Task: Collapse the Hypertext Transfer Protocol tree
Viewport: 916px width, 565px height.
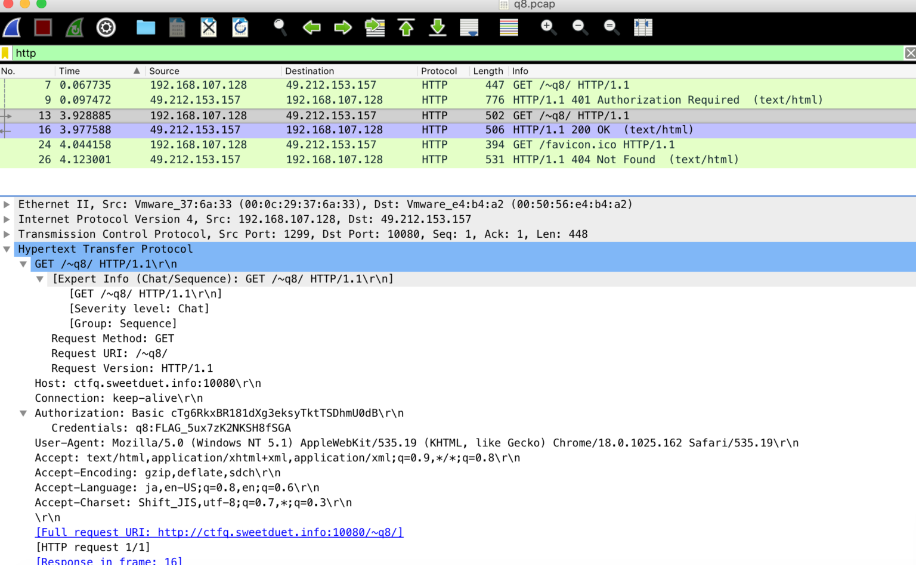Action: click(7, 249)
